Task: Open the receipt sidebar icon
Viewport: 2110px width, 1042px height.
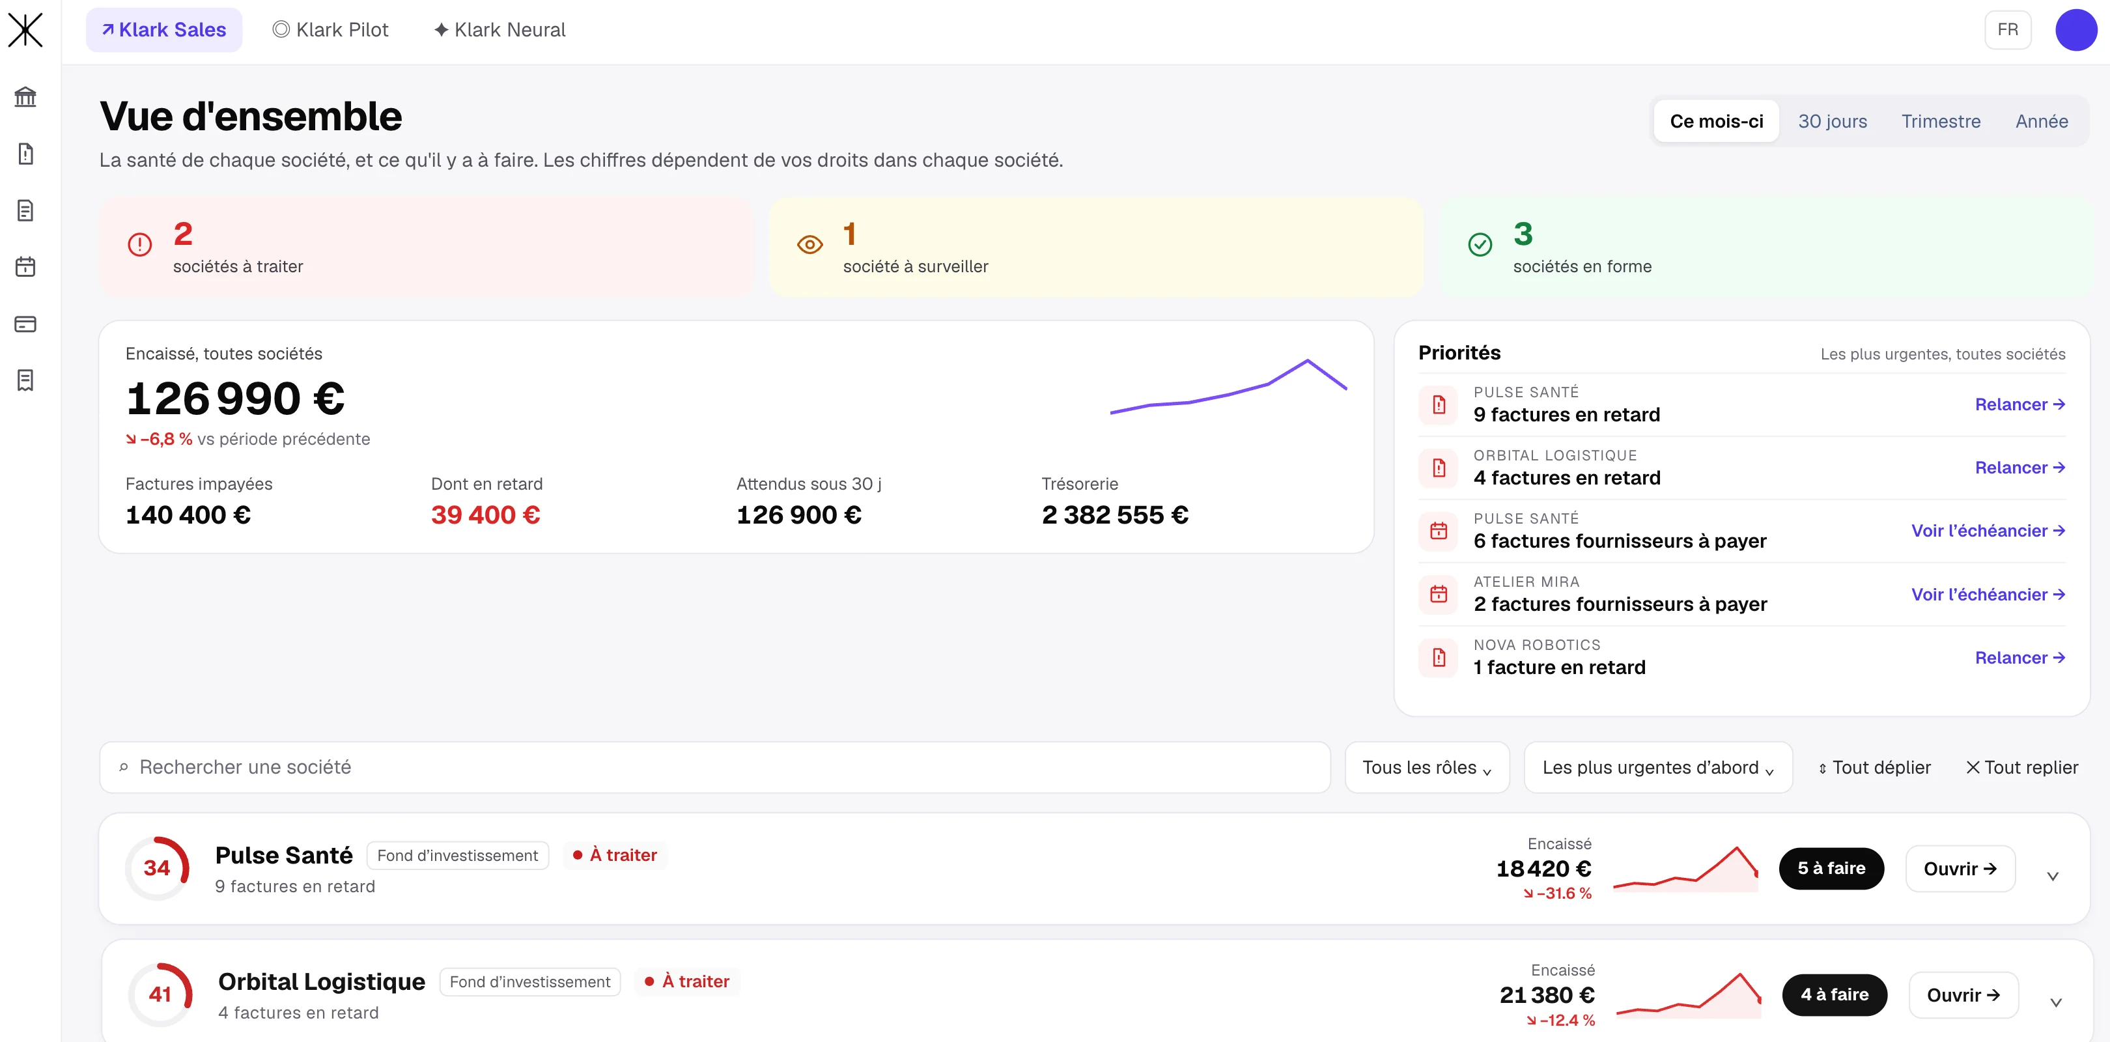Action: tap(25, 380)
